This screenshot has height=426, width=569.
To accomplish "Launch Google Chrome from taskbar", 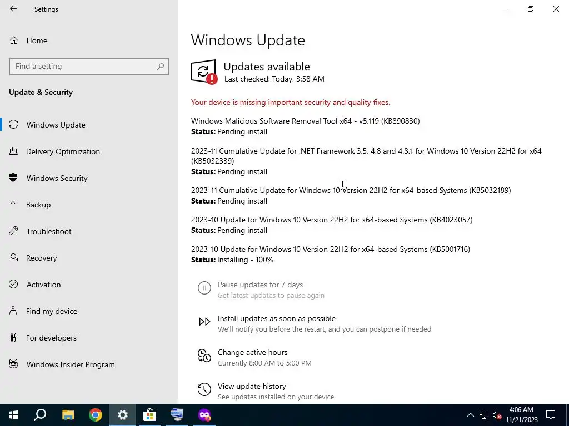I will pyautogui.click(x=96, y=415).
